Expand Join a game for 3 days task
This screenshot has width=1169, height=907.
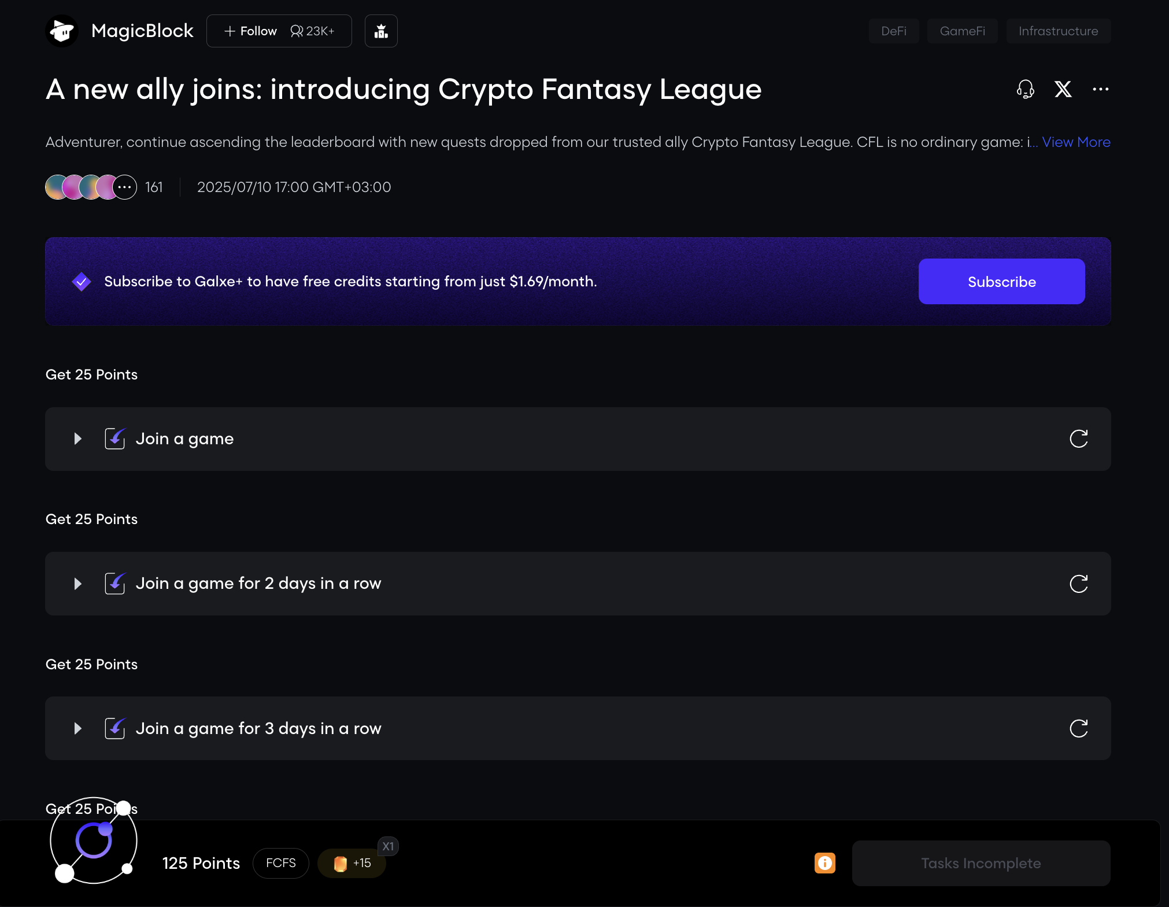[78, 728]
